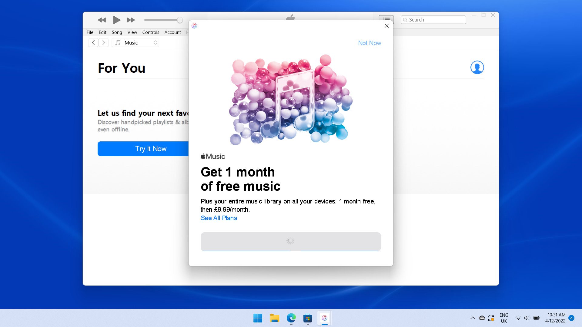Click the Fast-forward/next track button
Screen dimensions: 582x327
pyautogui.click(x=131, y=20)
